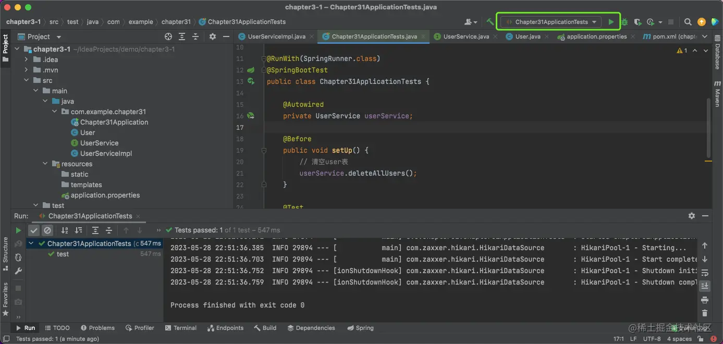Open Project panel gear settings
The width and height of the screenshot is (723, 344).
(213, 36)
